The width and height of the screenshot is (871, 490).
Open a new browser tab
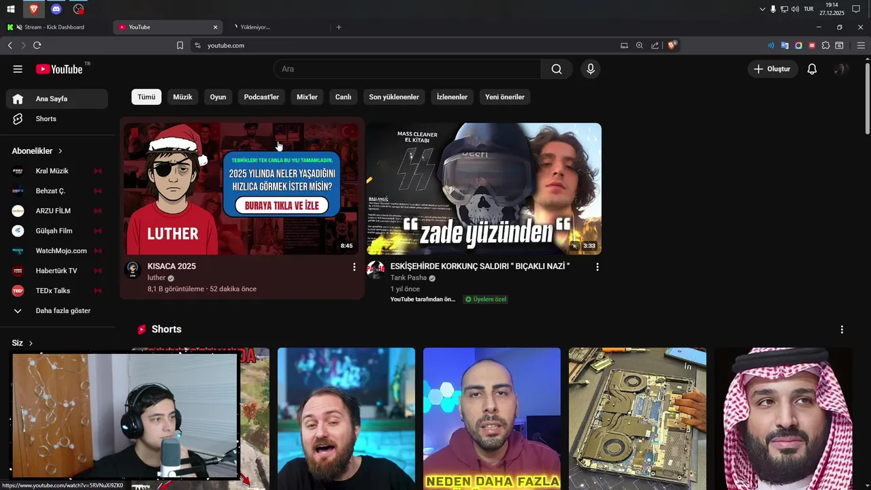[339, 27]
